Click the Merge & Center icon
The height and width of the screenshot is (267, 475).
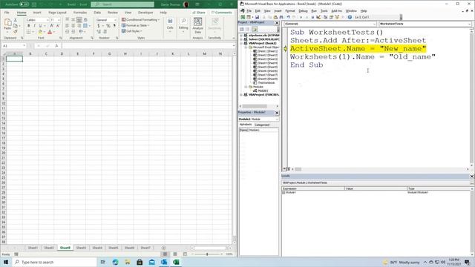point(85,26)
